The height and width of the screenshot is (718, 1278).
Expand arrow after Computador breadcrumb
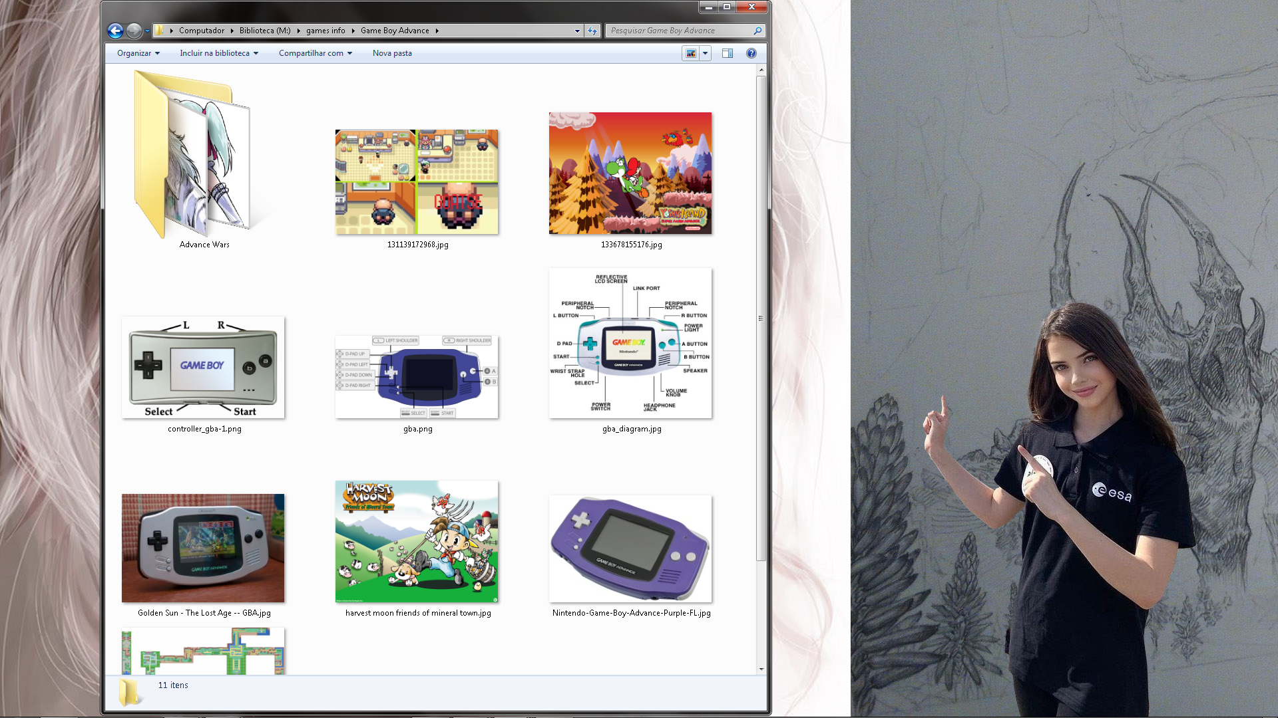coord(233,31)
